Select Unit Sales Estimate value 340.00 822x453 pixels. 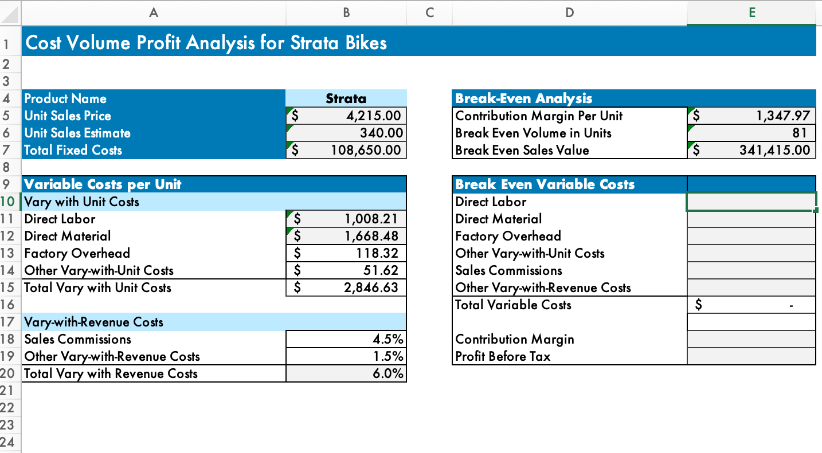point(346,133)
